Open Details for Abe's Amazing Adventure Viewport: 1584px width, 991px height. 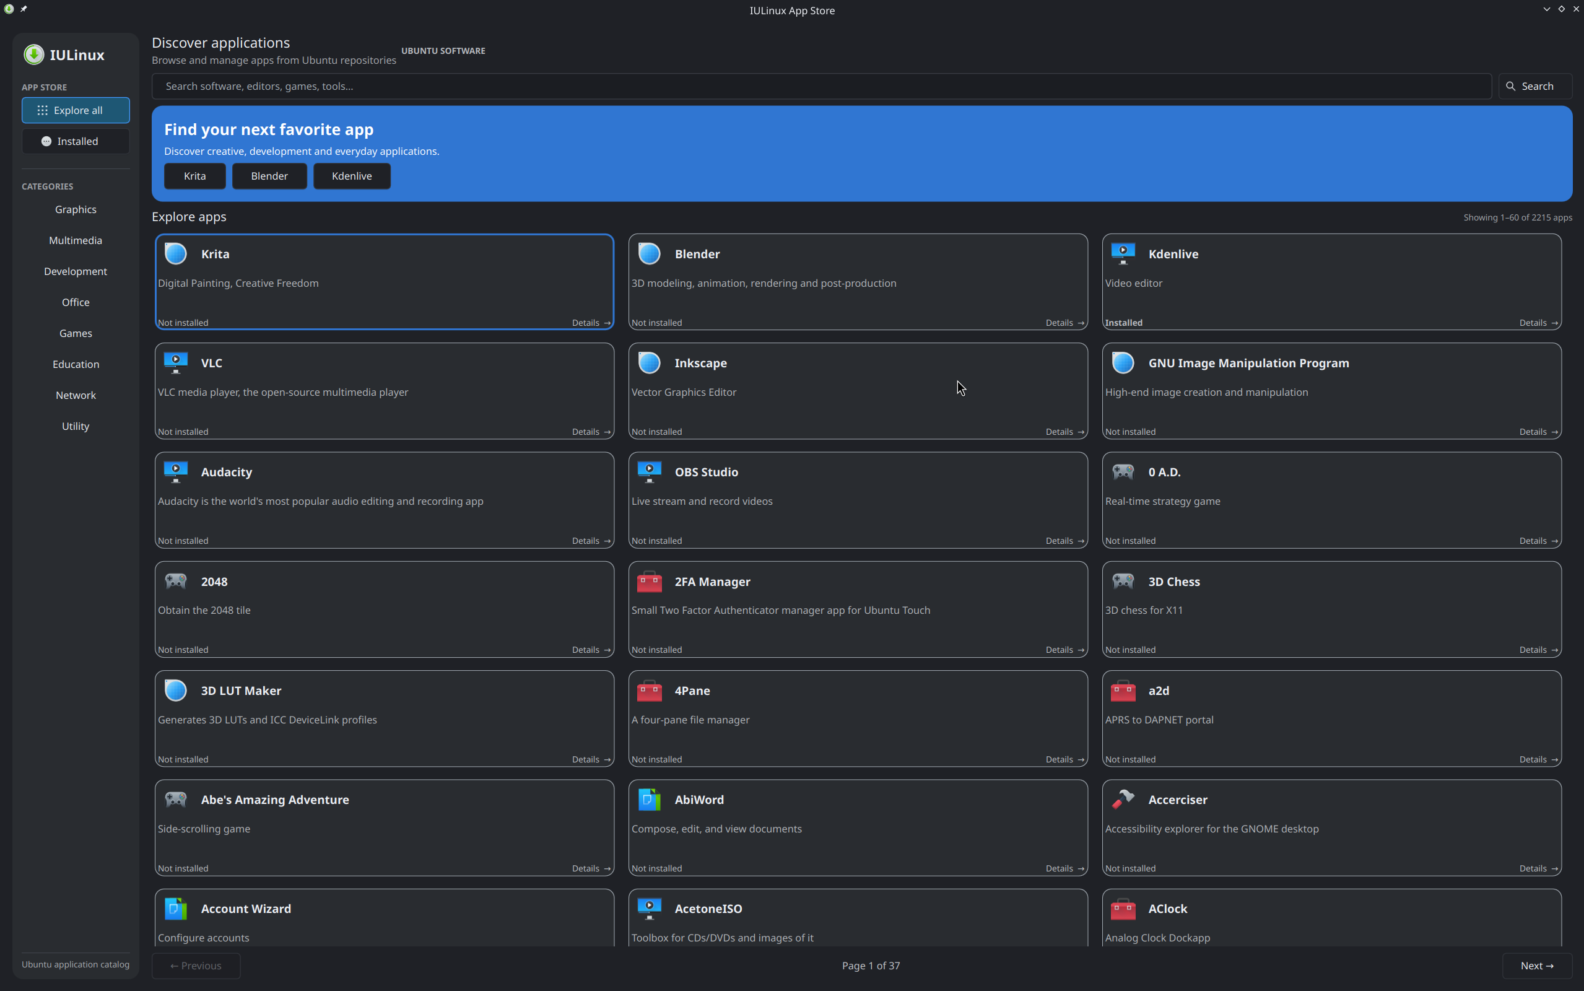(591, 868)
